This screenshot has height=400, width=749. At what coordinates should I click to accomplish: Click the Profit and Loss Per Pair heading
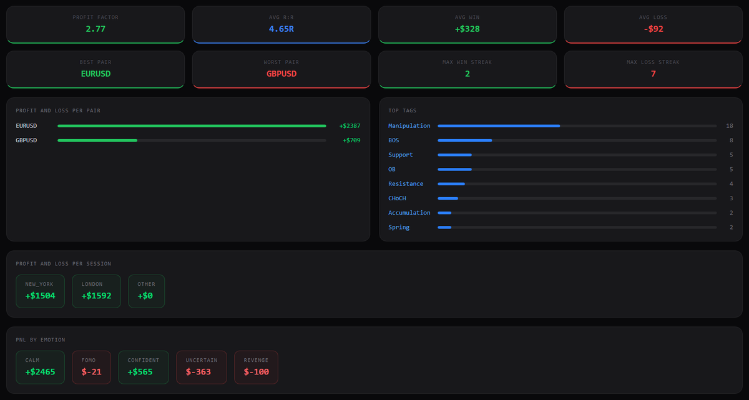point(58,110)
